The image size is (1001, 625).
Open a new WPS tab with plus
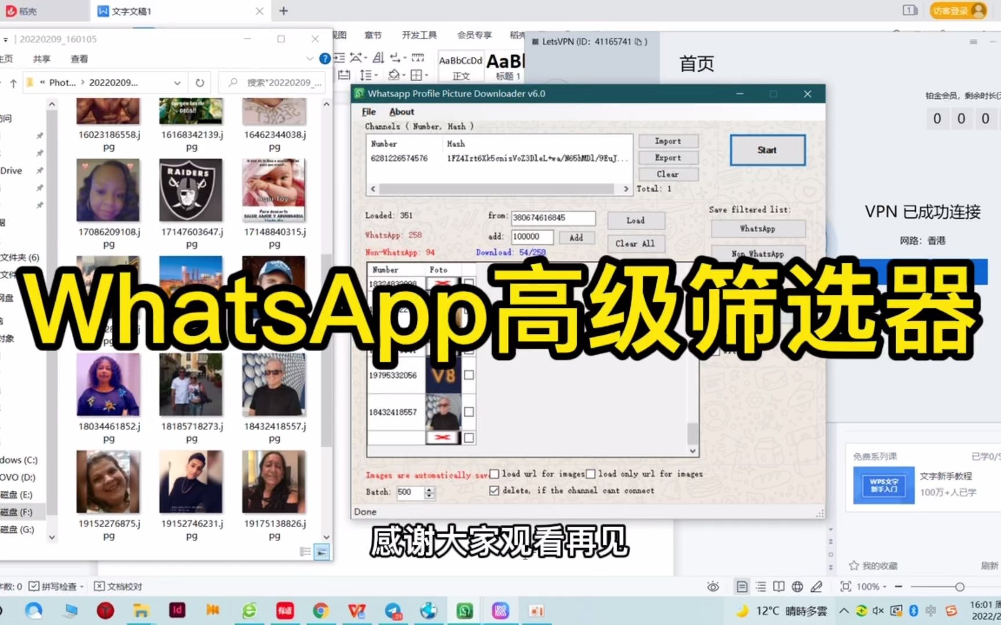(284, 11)
